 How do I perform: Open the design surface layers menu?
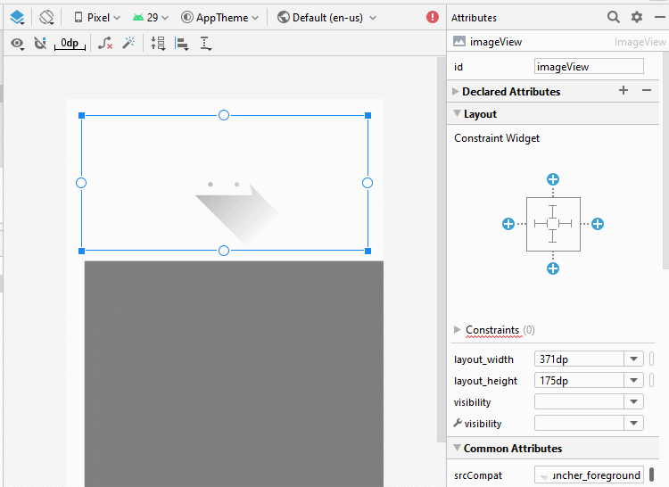coord(18,18)
